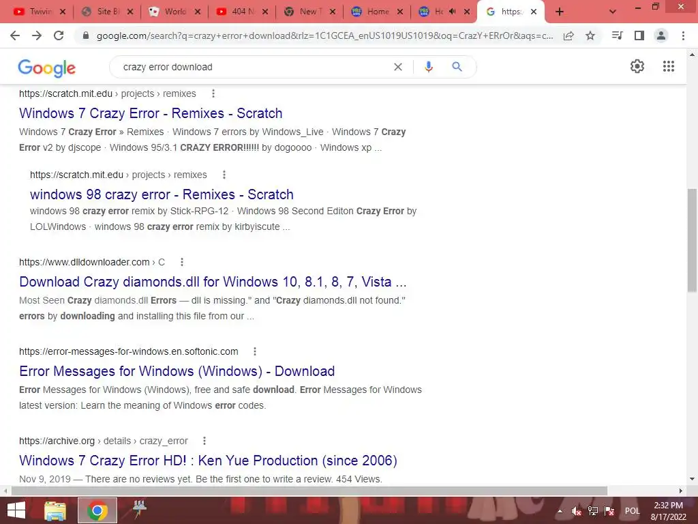Open windows 98 crazy error - Remixes link
698x524 pixels.
tap(162, 194)
